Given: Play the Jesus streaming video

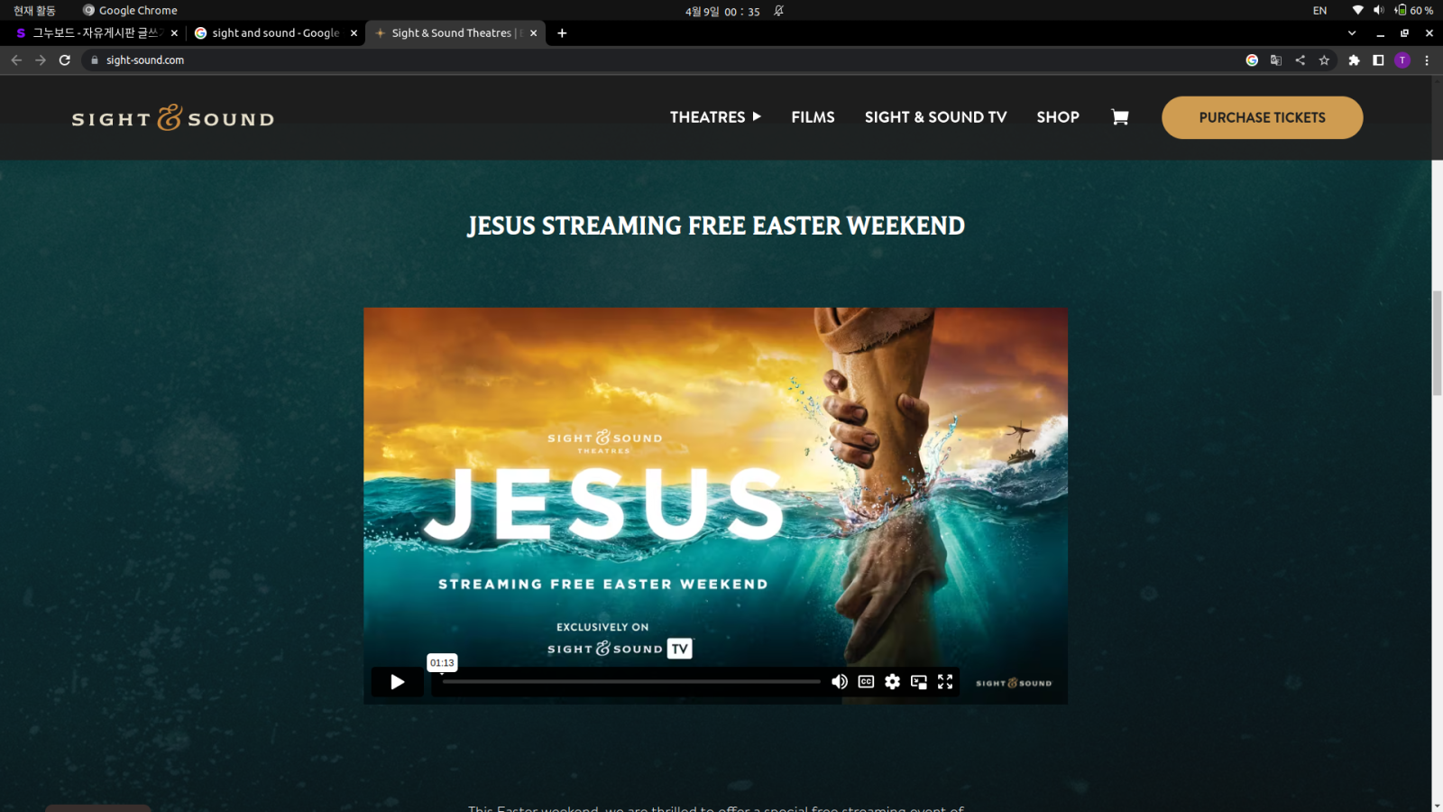Looking at the screenshot, I should (397, 682).
